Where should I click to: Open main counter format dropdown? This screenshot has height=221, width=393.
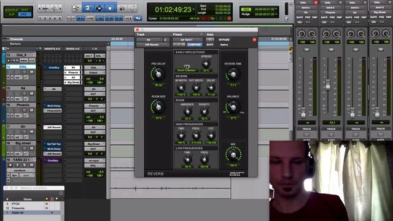(x=194, y=10)
